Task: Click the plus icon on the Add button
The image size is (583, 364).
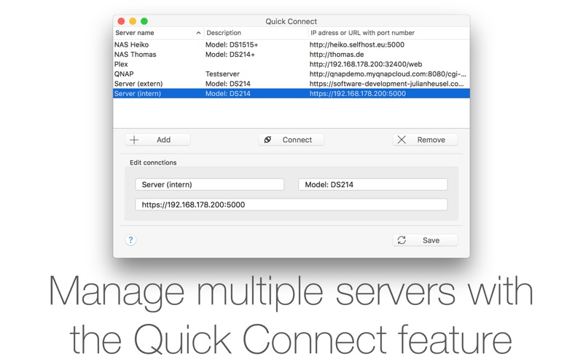Action: tap(134, 140)
